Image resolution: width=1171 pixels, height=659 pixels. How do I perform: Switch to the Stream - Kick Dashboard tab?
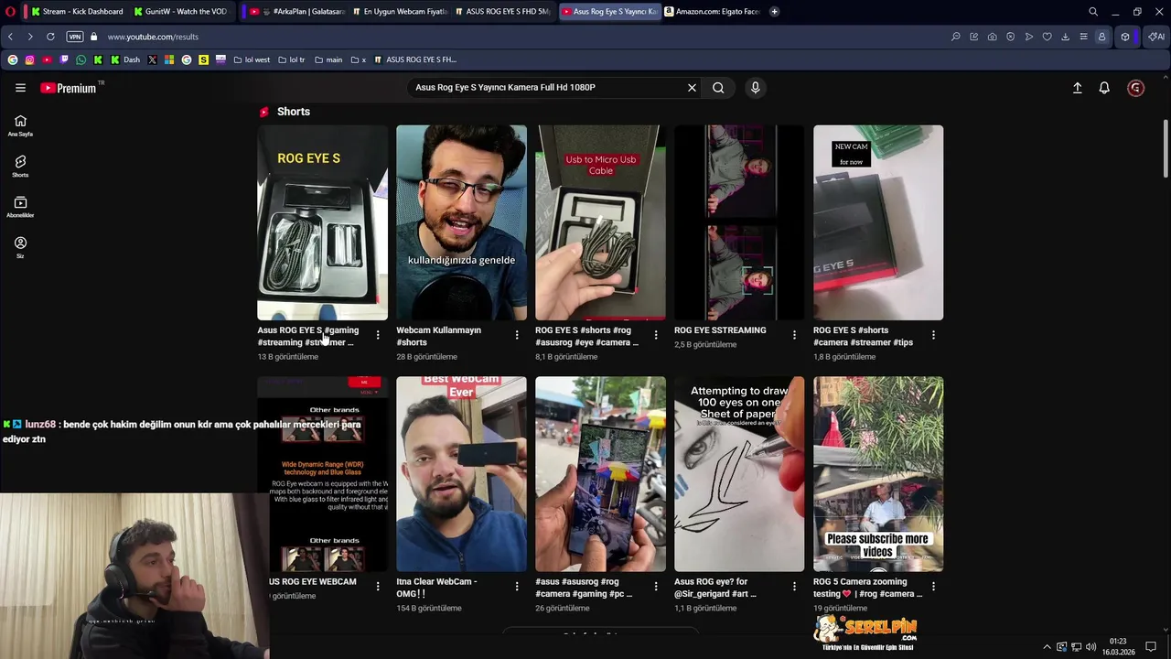(x=76, y=12)
